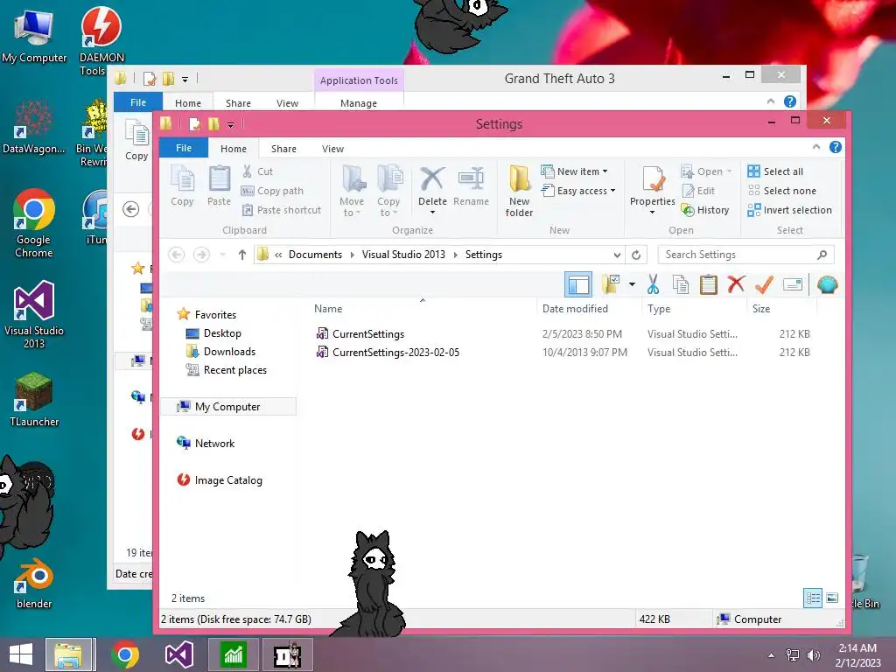Open Chrome from the taskbar
The image size is (896, 672).
click(x=125, y=654)
